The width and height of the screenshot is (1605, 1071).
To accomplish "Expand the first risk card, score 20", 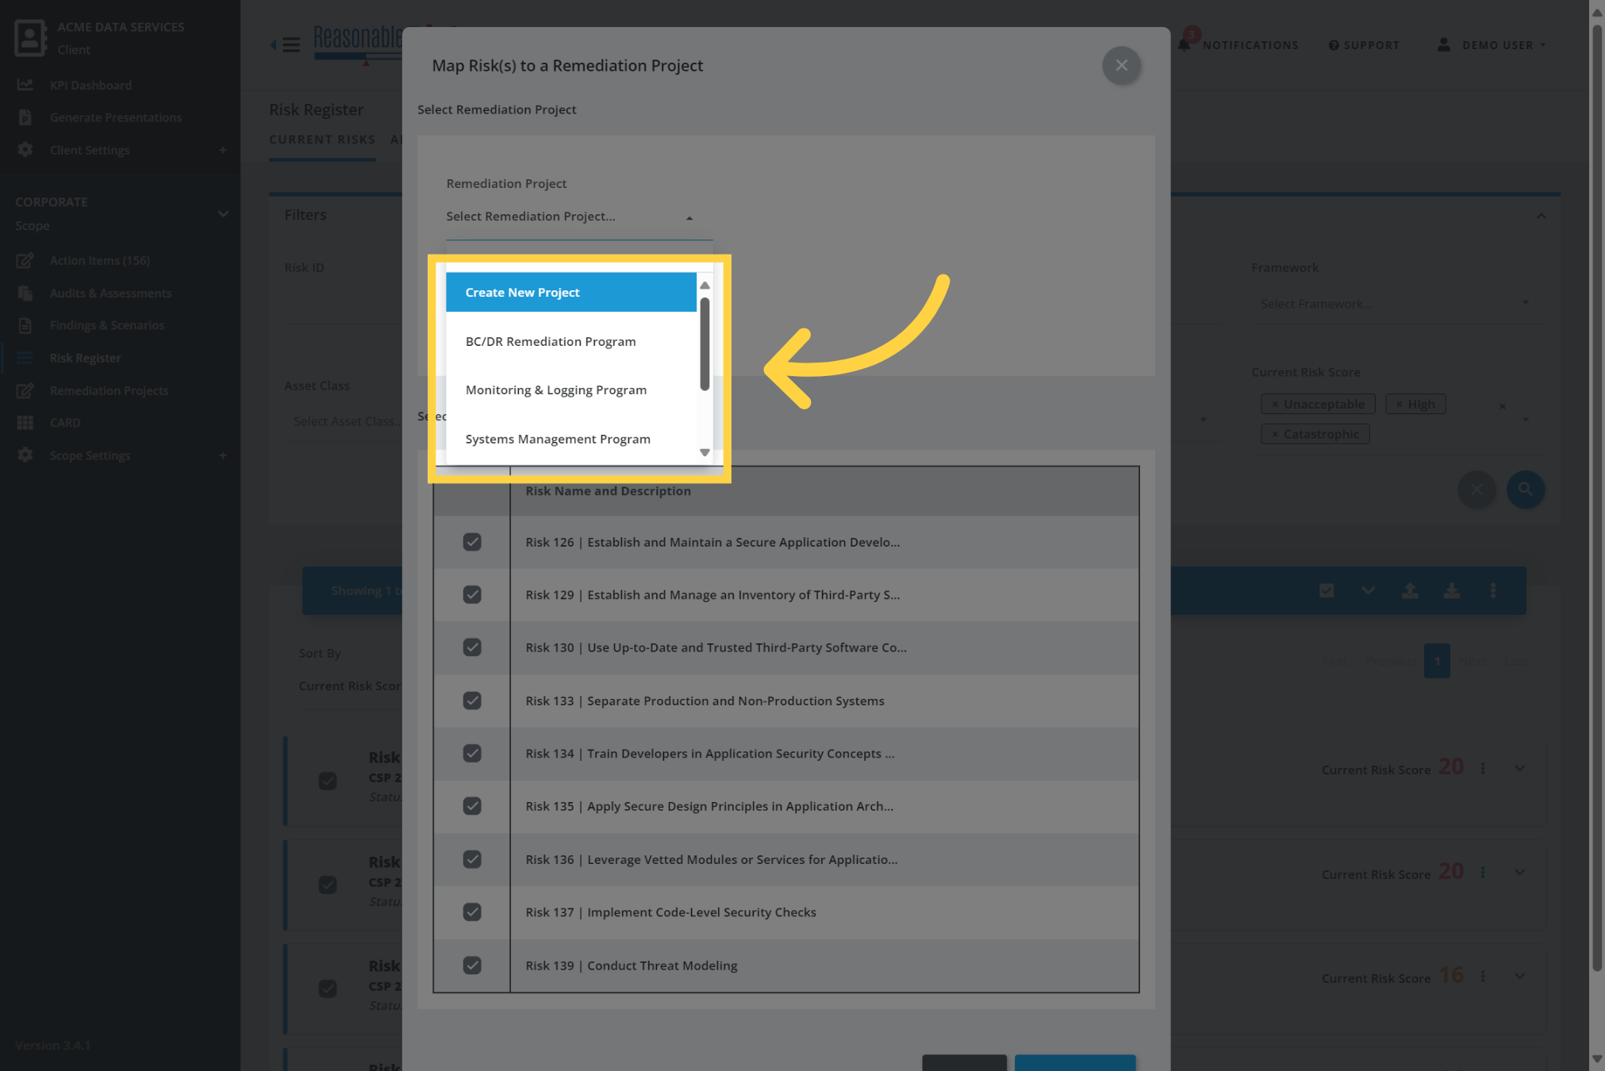I will 1519,768.
